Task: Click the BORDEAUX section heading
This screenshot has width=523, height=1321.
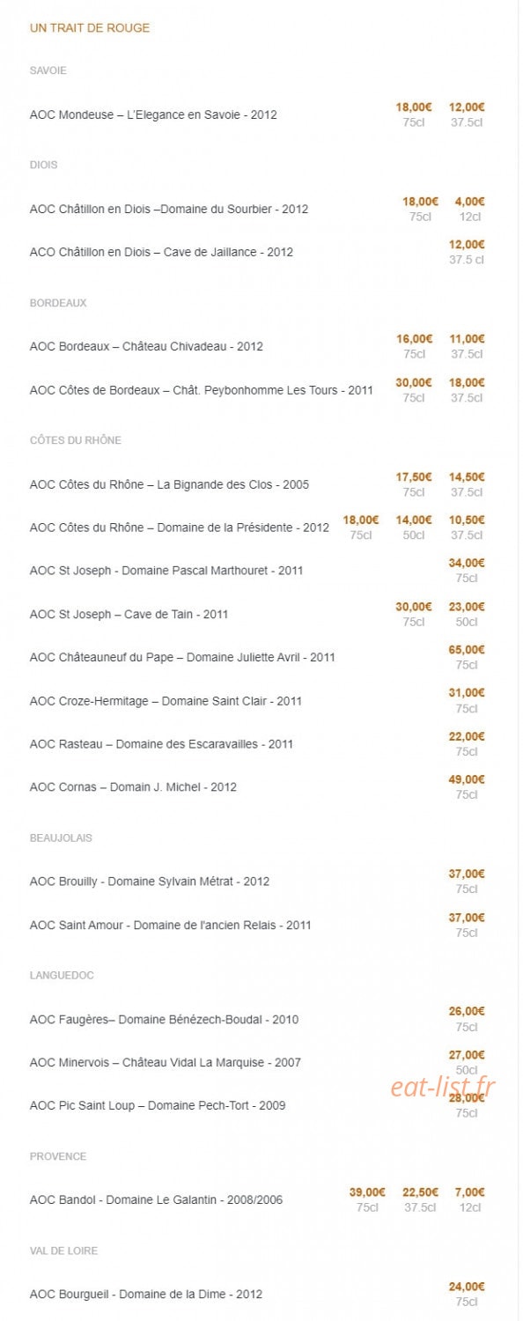Action: (x=58, y=303)
